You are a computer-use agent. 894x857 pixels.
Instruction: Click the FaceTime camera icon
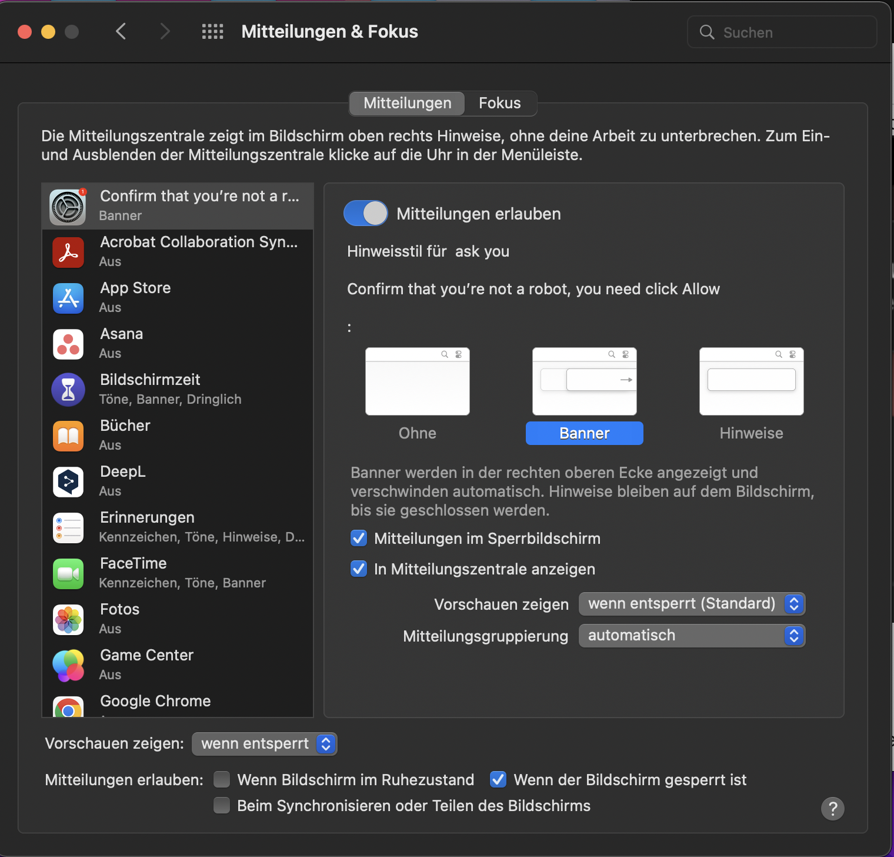[68, 574]
